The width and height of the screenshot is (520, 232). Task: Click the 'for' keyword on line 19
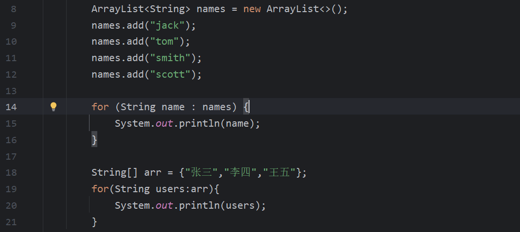click(100, 189)
